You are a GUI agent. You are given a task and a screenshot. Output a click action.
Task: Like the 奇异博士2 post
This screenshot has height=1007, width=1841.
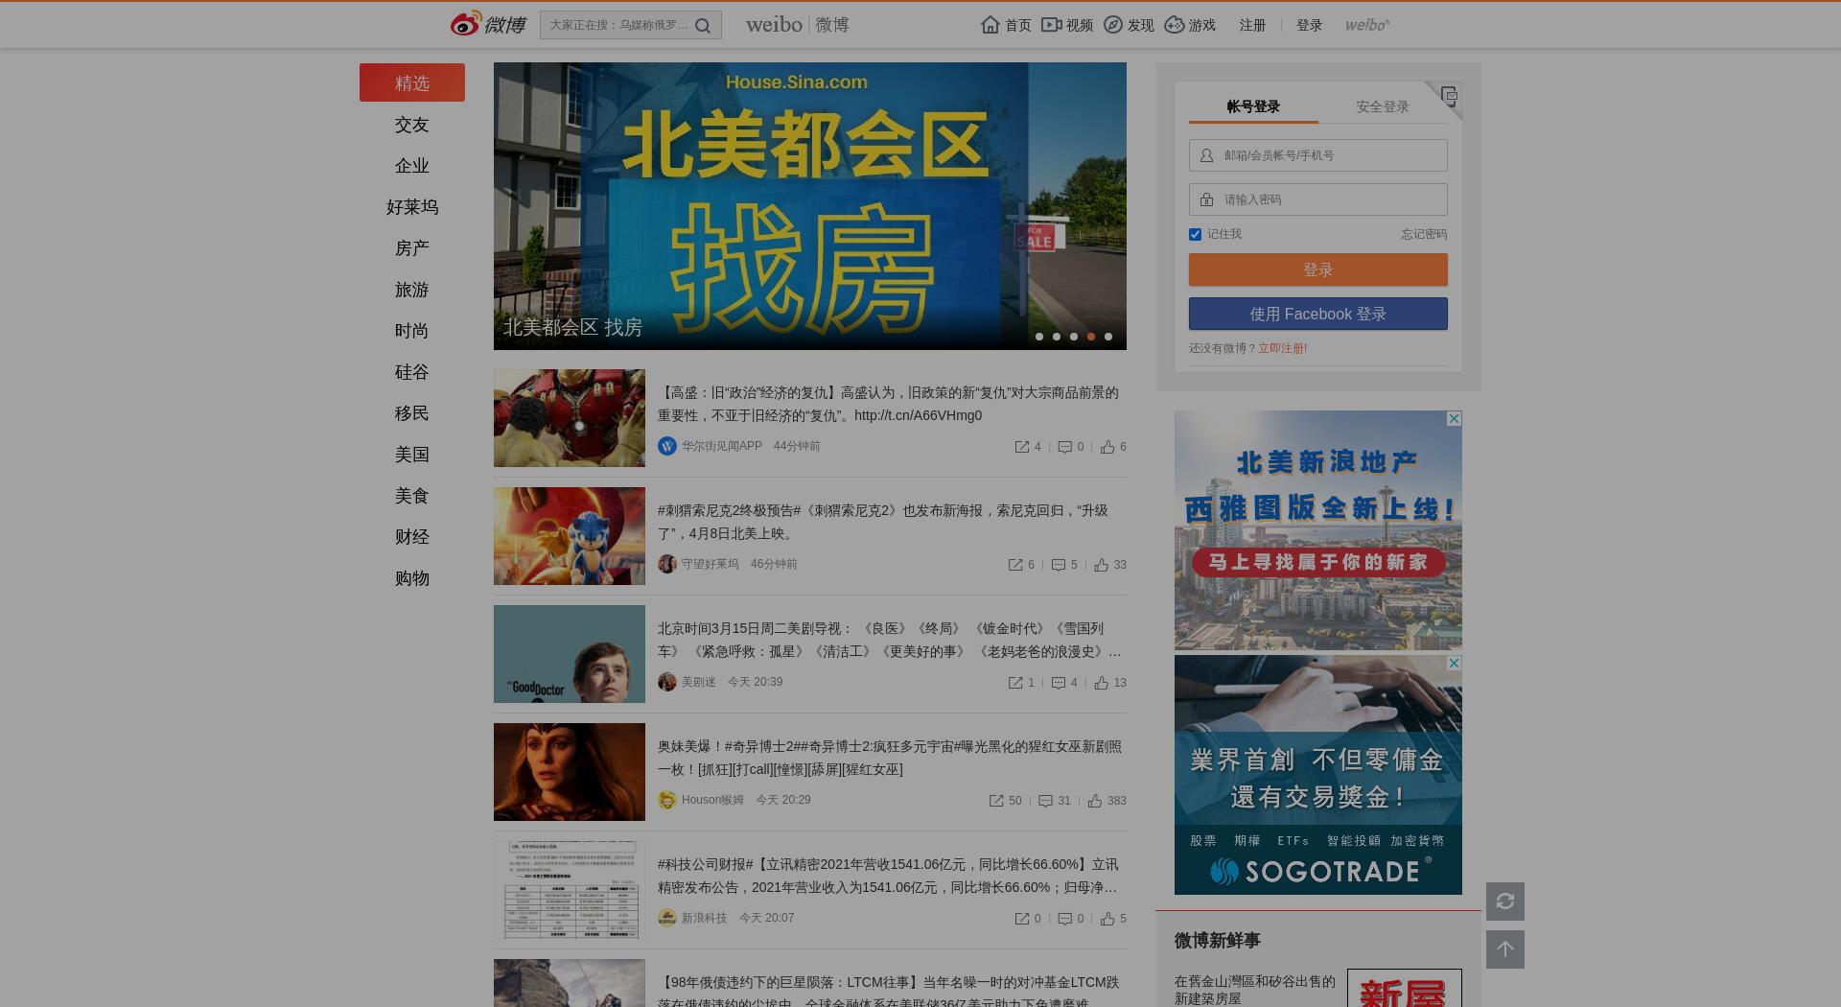[1095, 801]
